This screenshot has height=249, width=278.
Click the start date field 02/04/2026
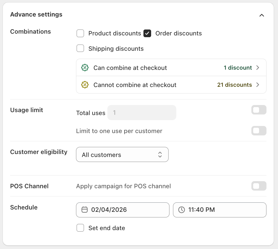coord(123,210)
